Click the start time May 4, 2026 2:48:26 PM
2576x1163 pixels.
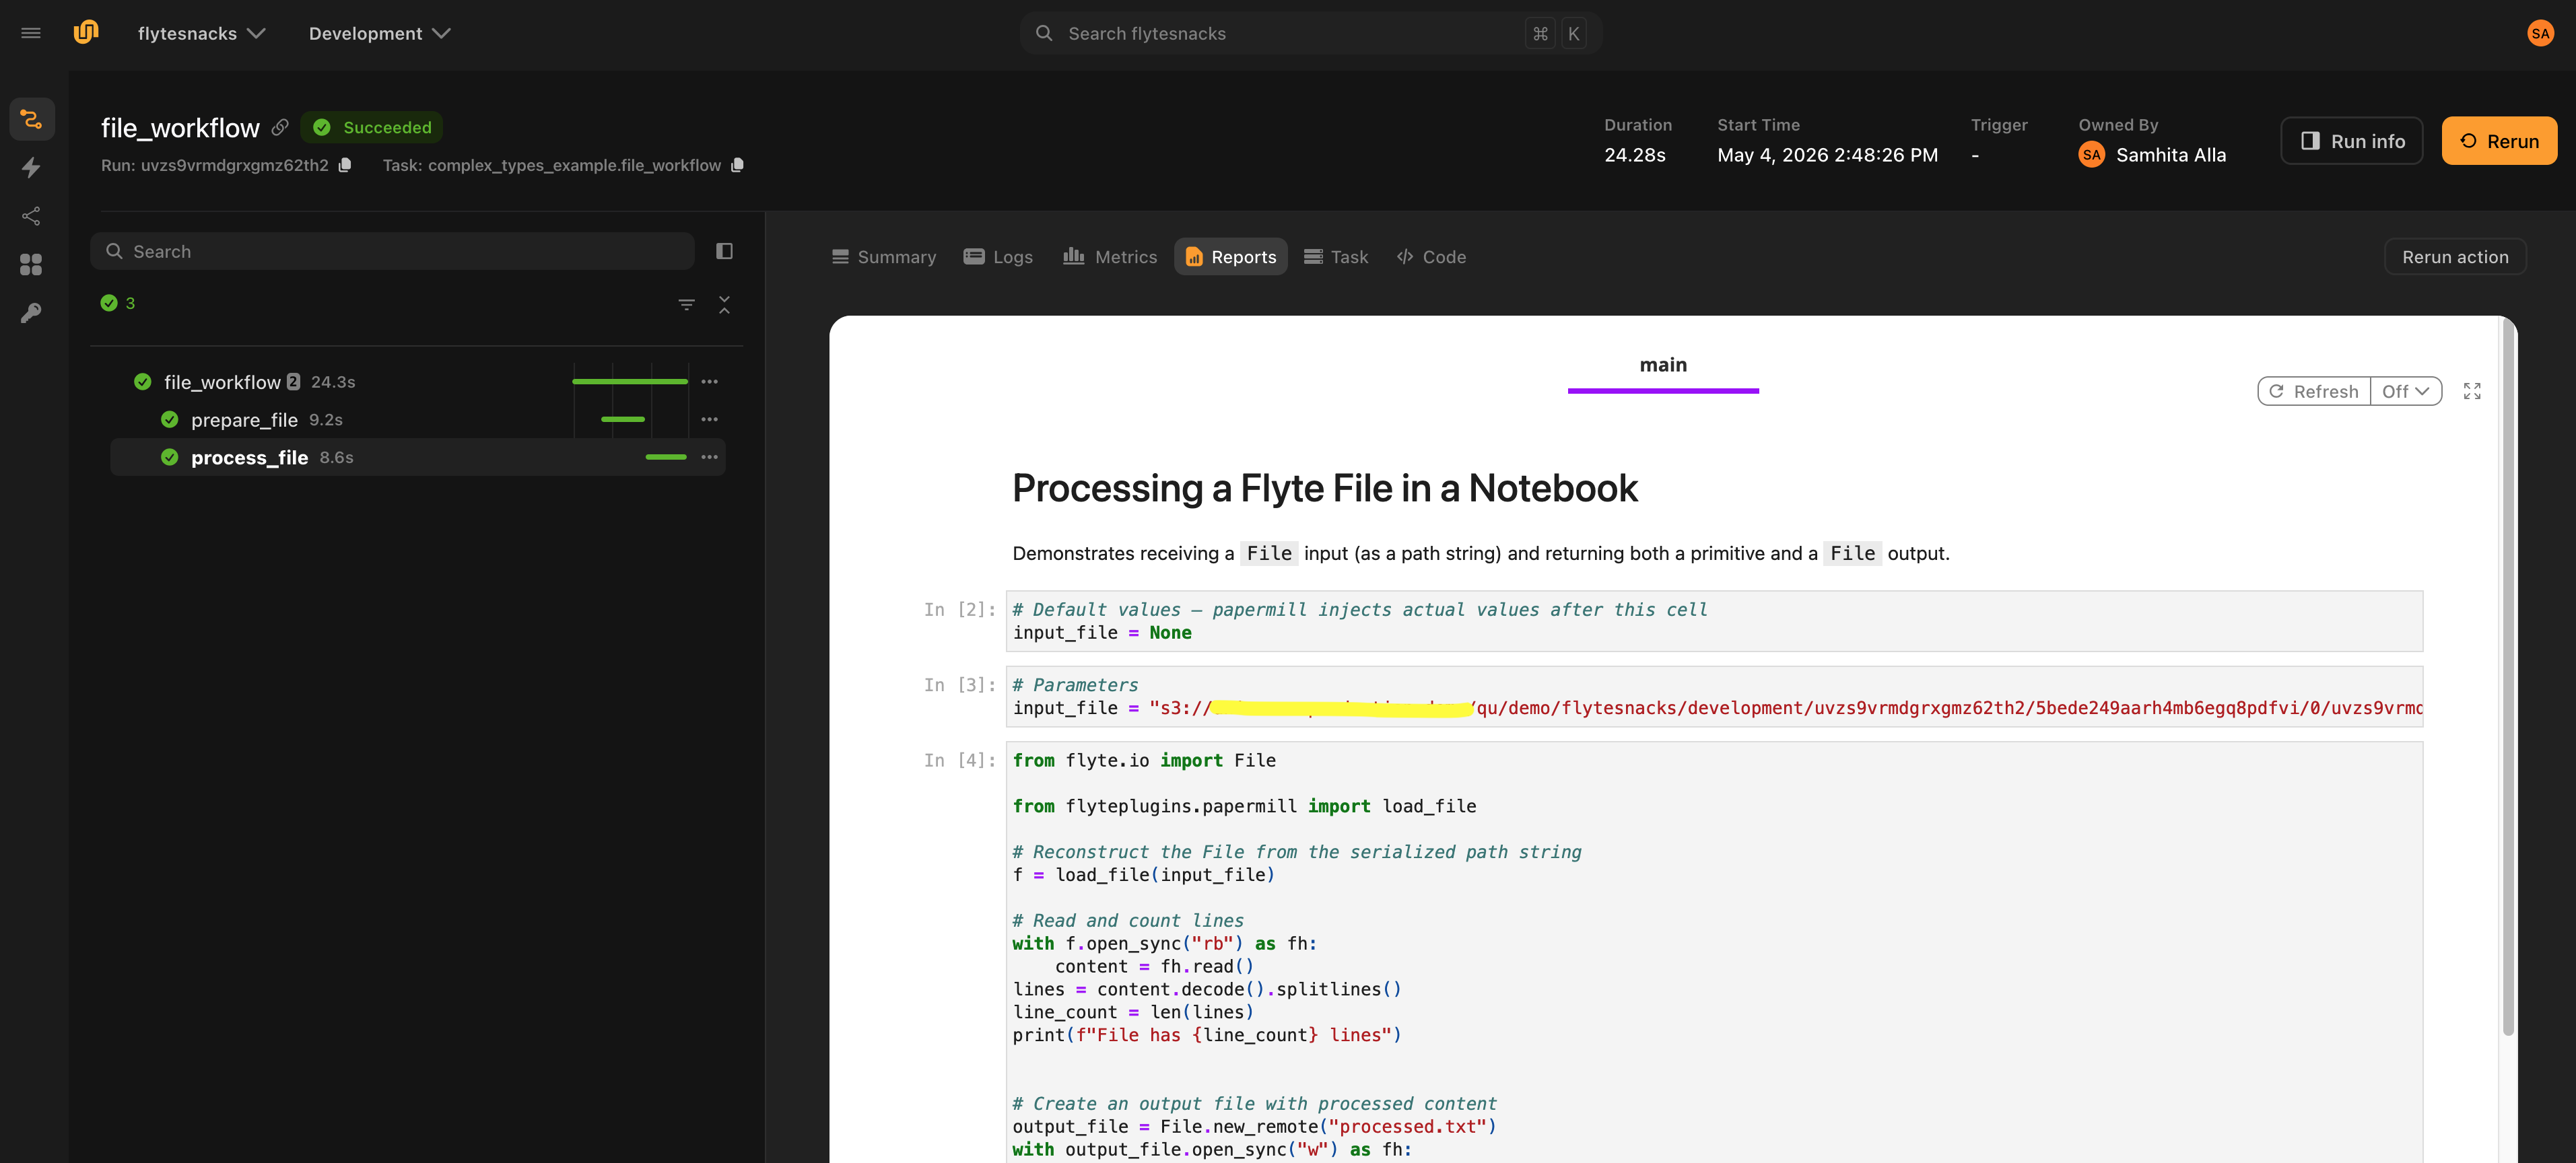click(1827, 155)
